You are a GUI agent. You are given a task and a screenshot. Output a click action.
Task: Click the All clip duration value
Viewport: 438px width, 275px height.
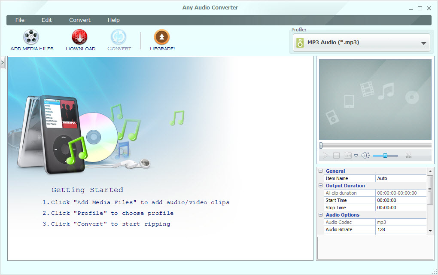[x=401, y=193]
